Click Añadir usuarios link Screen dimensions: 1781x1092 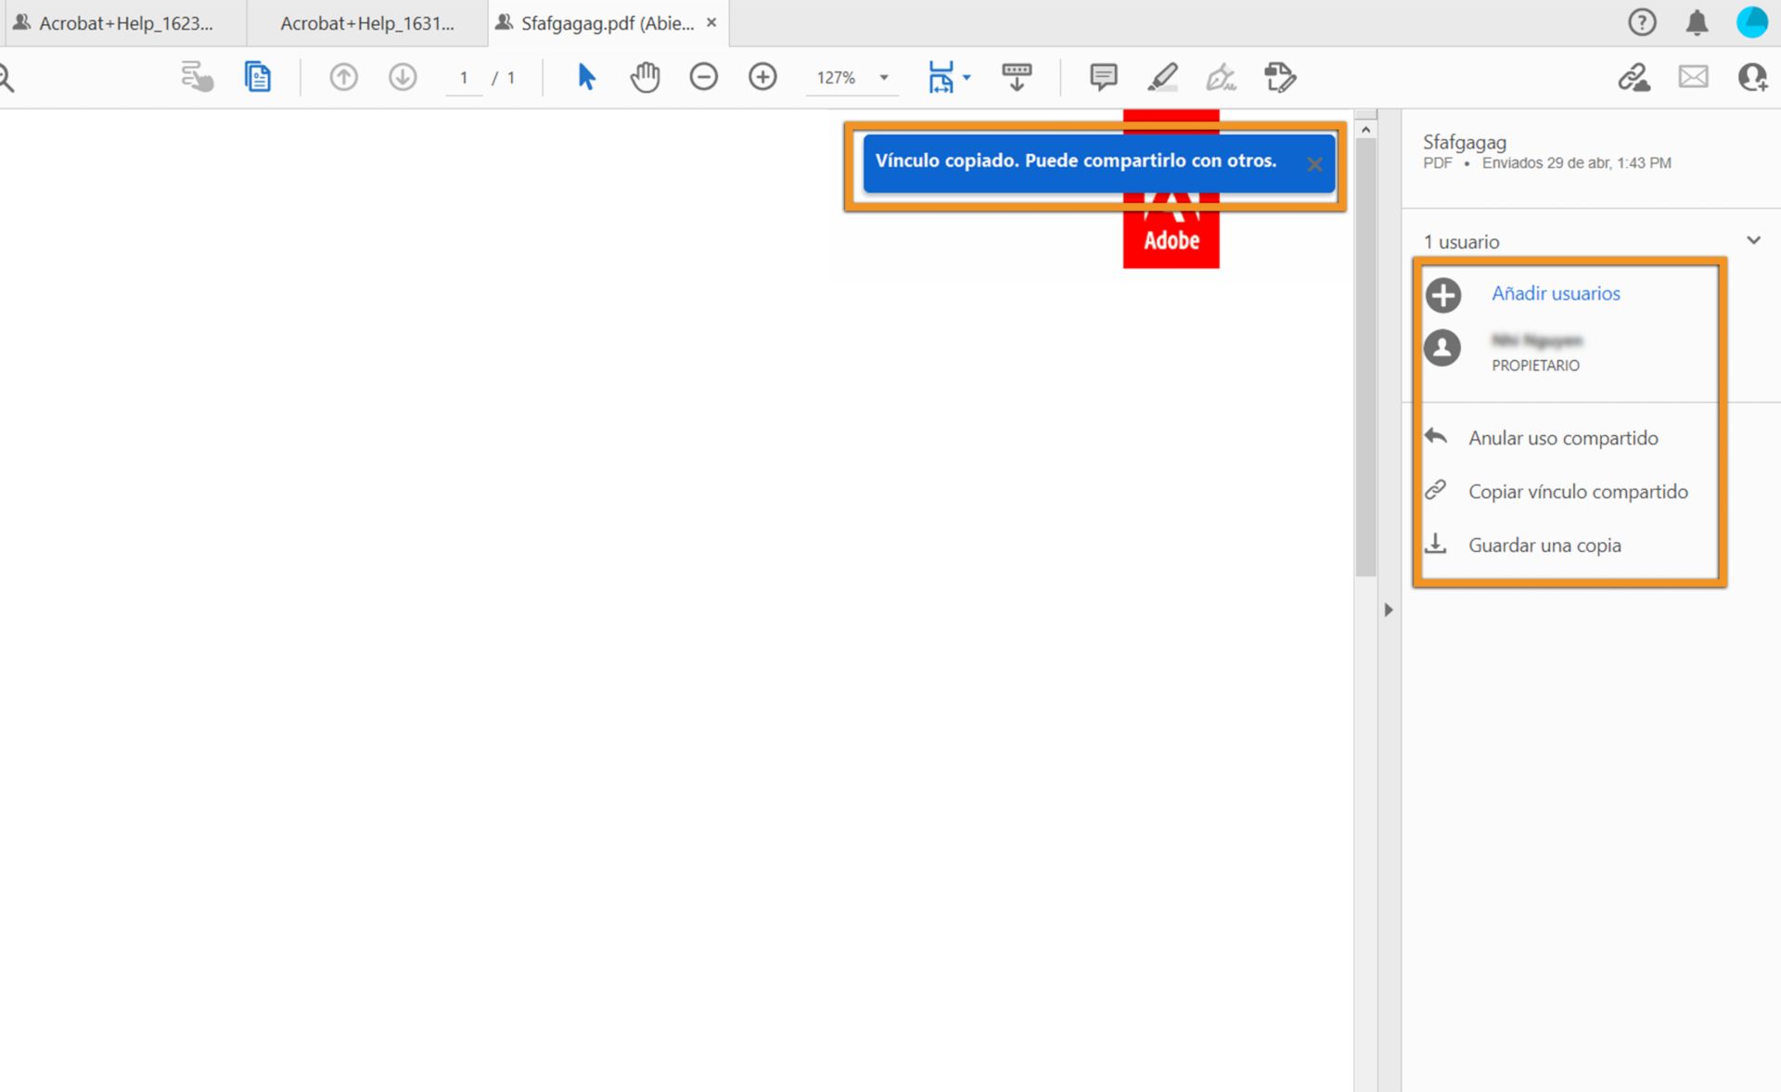click(1556, 294)
